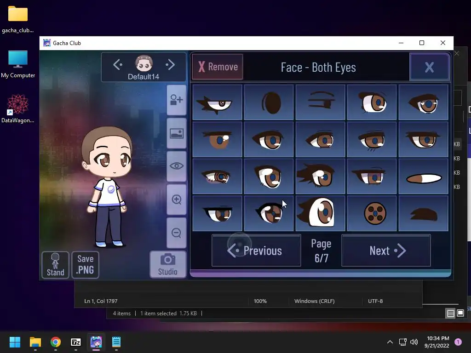
Task: Select the solid dark oval eye style
Action: click(269, 102)
